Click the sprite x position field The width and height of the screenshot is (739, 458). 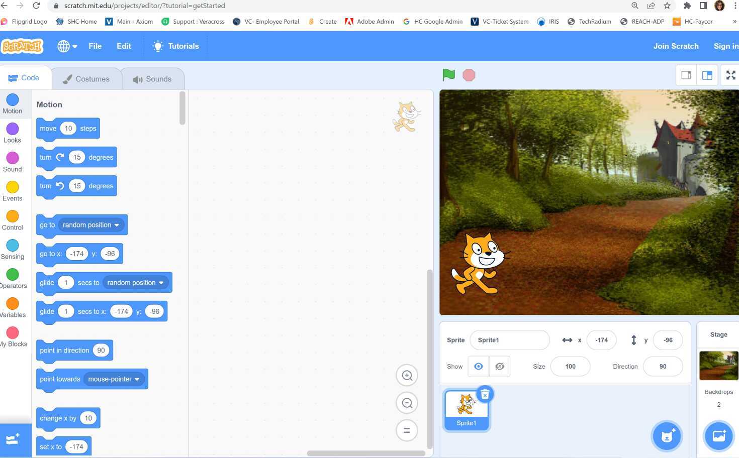601,340
